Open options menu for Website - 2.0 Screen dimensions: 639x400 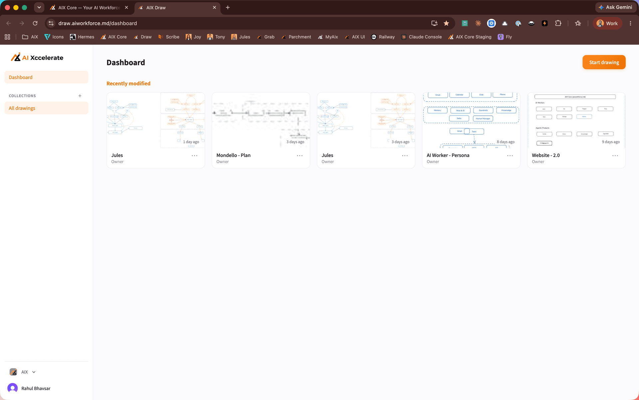pyautogui.click(x=615, y=156)
